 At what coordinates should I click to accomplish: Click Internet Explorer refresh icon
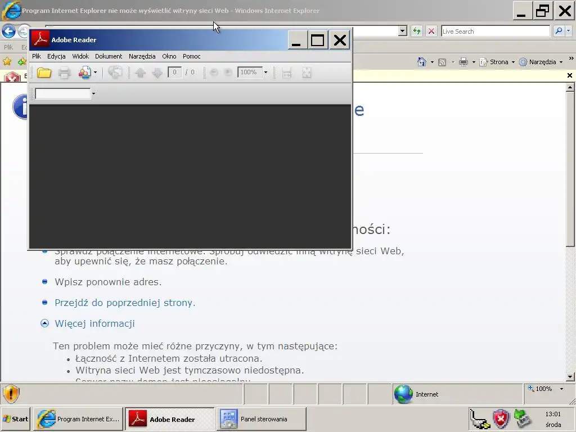(x=417, y=31)
